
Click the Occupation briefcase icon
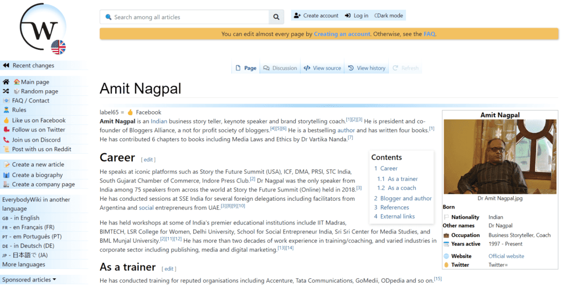446,235
